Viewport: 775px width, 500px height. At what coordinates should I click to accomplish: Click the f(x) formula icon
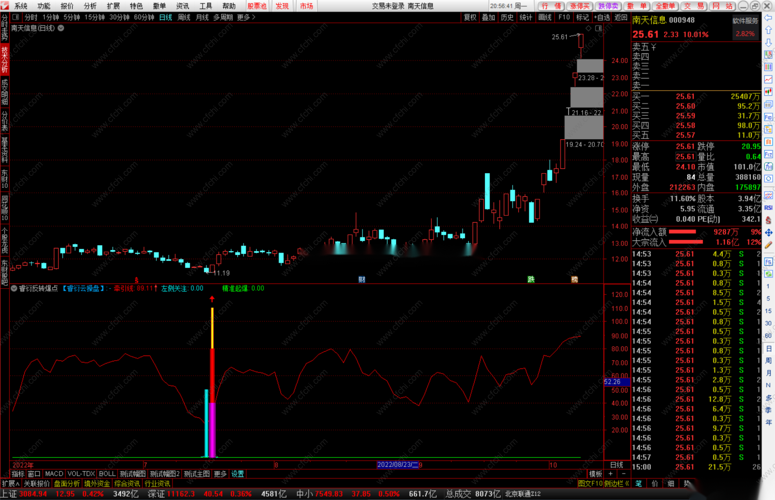click(768, 167)
